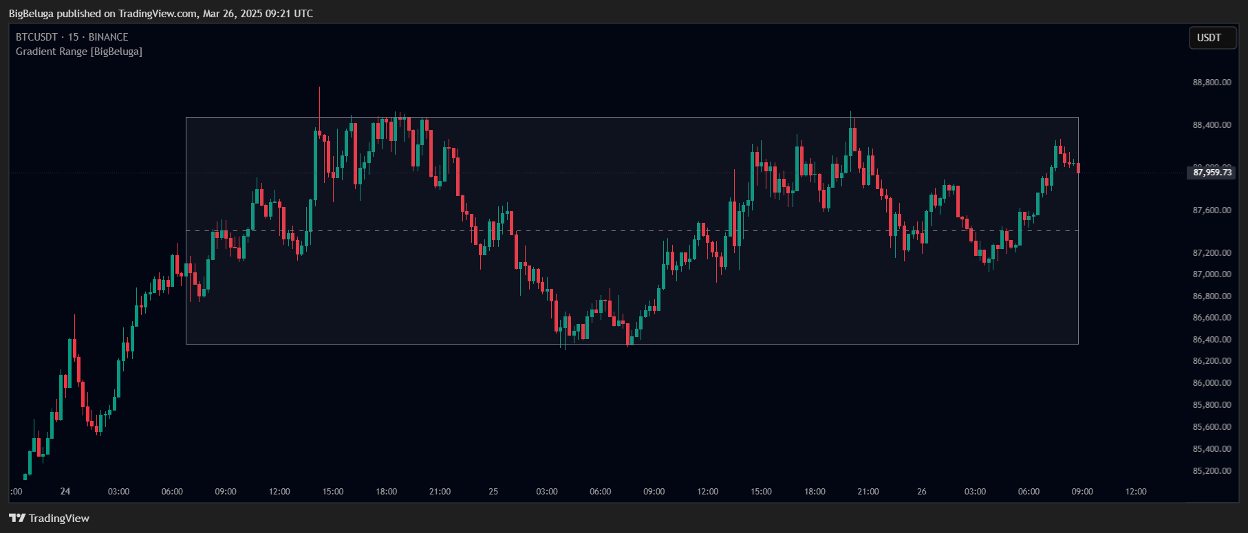The width and height of the screenshot is (1248, 533).
Task: Click the 87,200.00 price axis label
Action: tap(1212, 253)
